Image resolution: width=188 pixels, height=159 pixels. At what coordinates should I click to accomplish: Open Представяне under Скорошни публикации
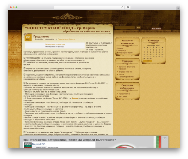[x=124, y=94]
